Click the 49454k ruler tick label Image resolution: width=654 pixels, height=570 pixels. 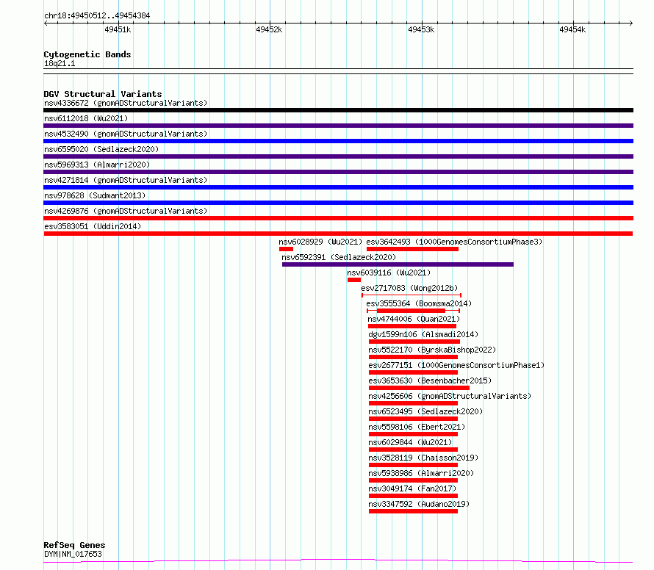(x=572, y=29)
